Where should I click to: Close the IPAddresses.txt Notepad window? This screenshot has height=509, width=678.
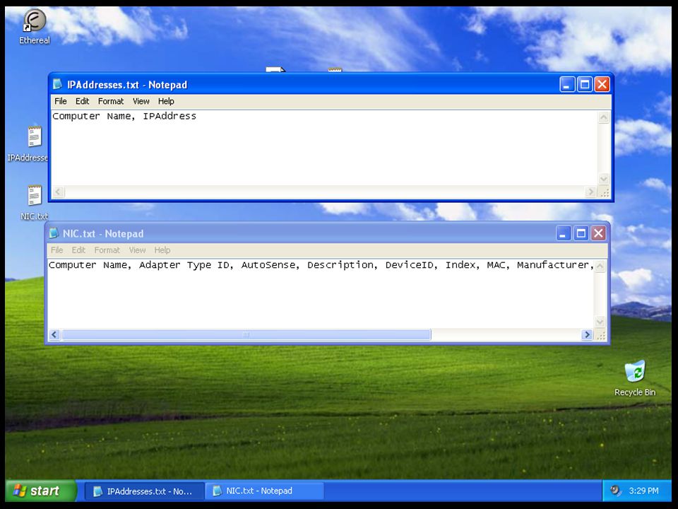click(602, 84)
